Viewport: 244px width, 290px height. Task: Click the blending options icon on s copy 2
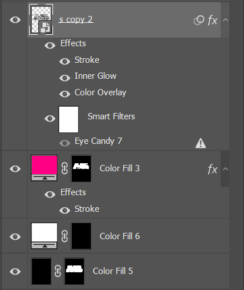point(199,20)
